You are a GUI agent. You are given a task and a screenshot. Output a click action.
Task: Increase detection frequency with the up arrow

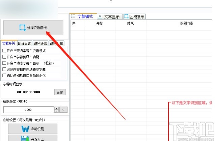(x=56, y=108)
